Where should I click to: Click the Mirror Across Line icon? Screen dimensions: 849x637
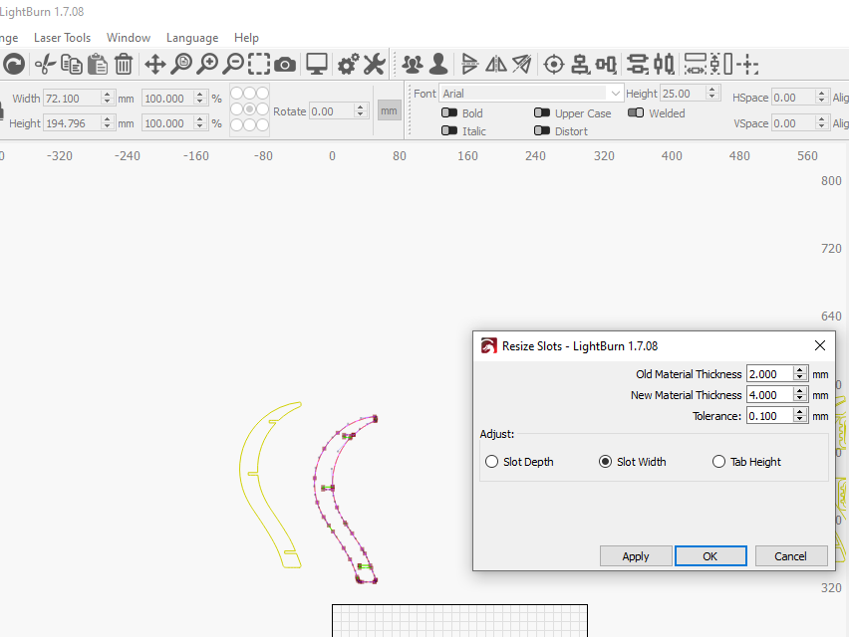pyautogui.click(x=522, y=65)
